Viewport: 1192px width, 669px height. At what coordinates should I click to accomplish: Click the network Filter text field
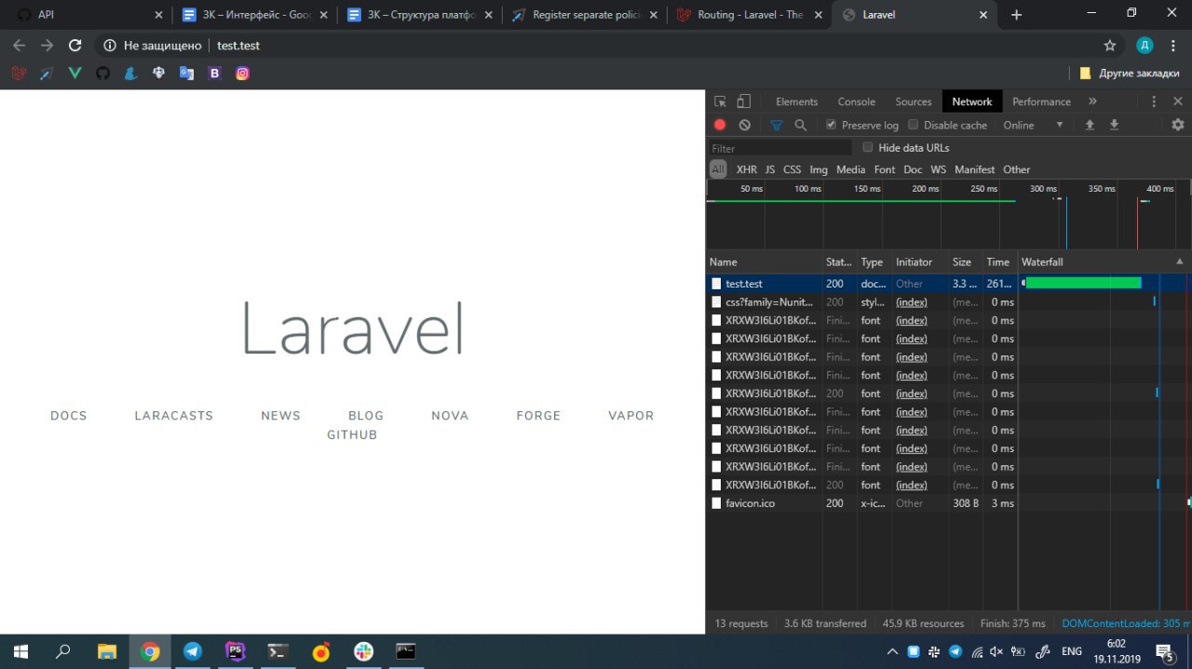(779, 148)
